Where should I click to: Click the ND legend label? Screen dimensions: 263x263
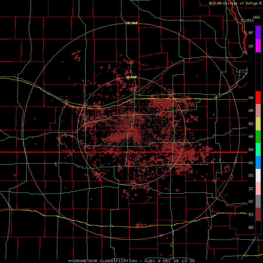[251, 228]
